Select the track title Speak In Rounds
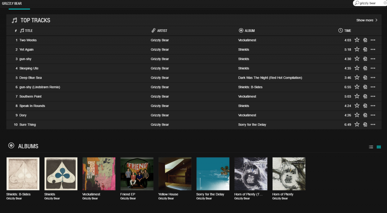The width and height of the screenshot is (387, 213). pyautogui.click(x=32, y=105)
